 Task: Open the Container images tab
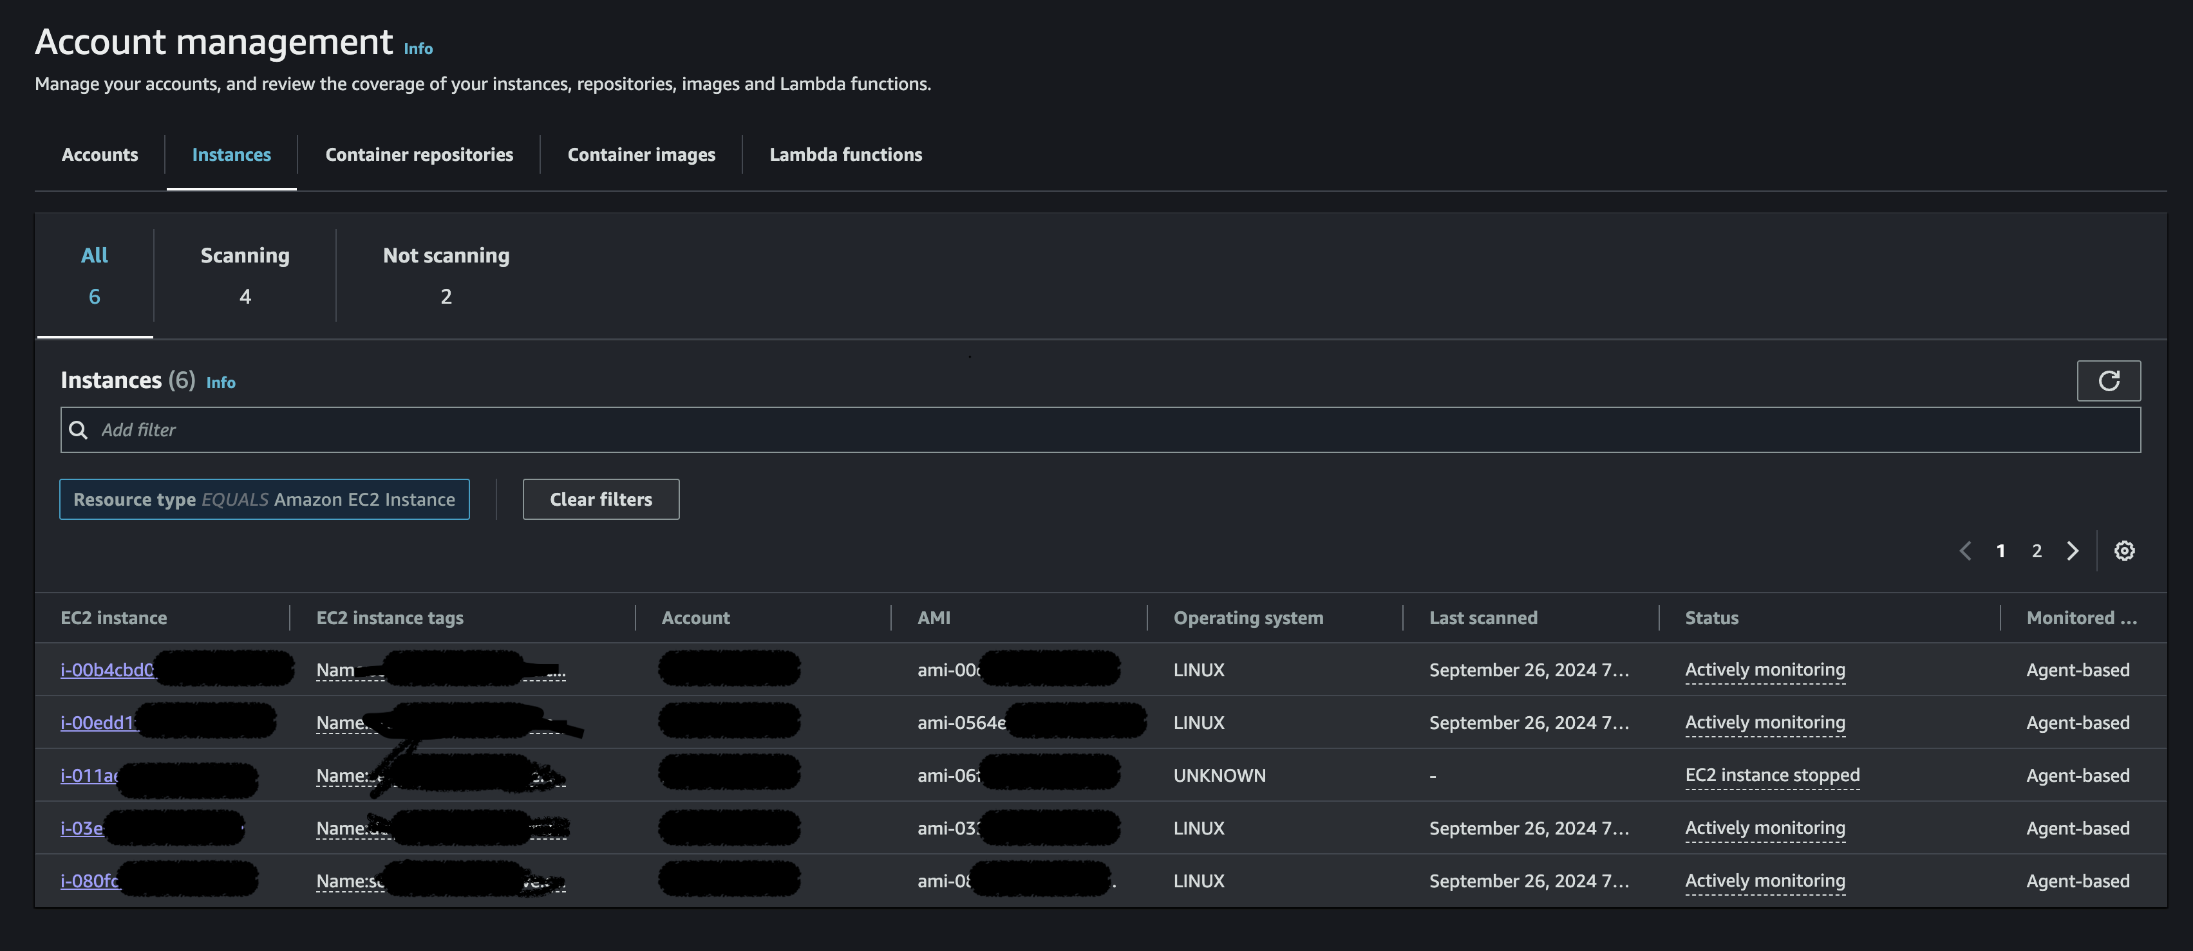(x=641, y=154)
